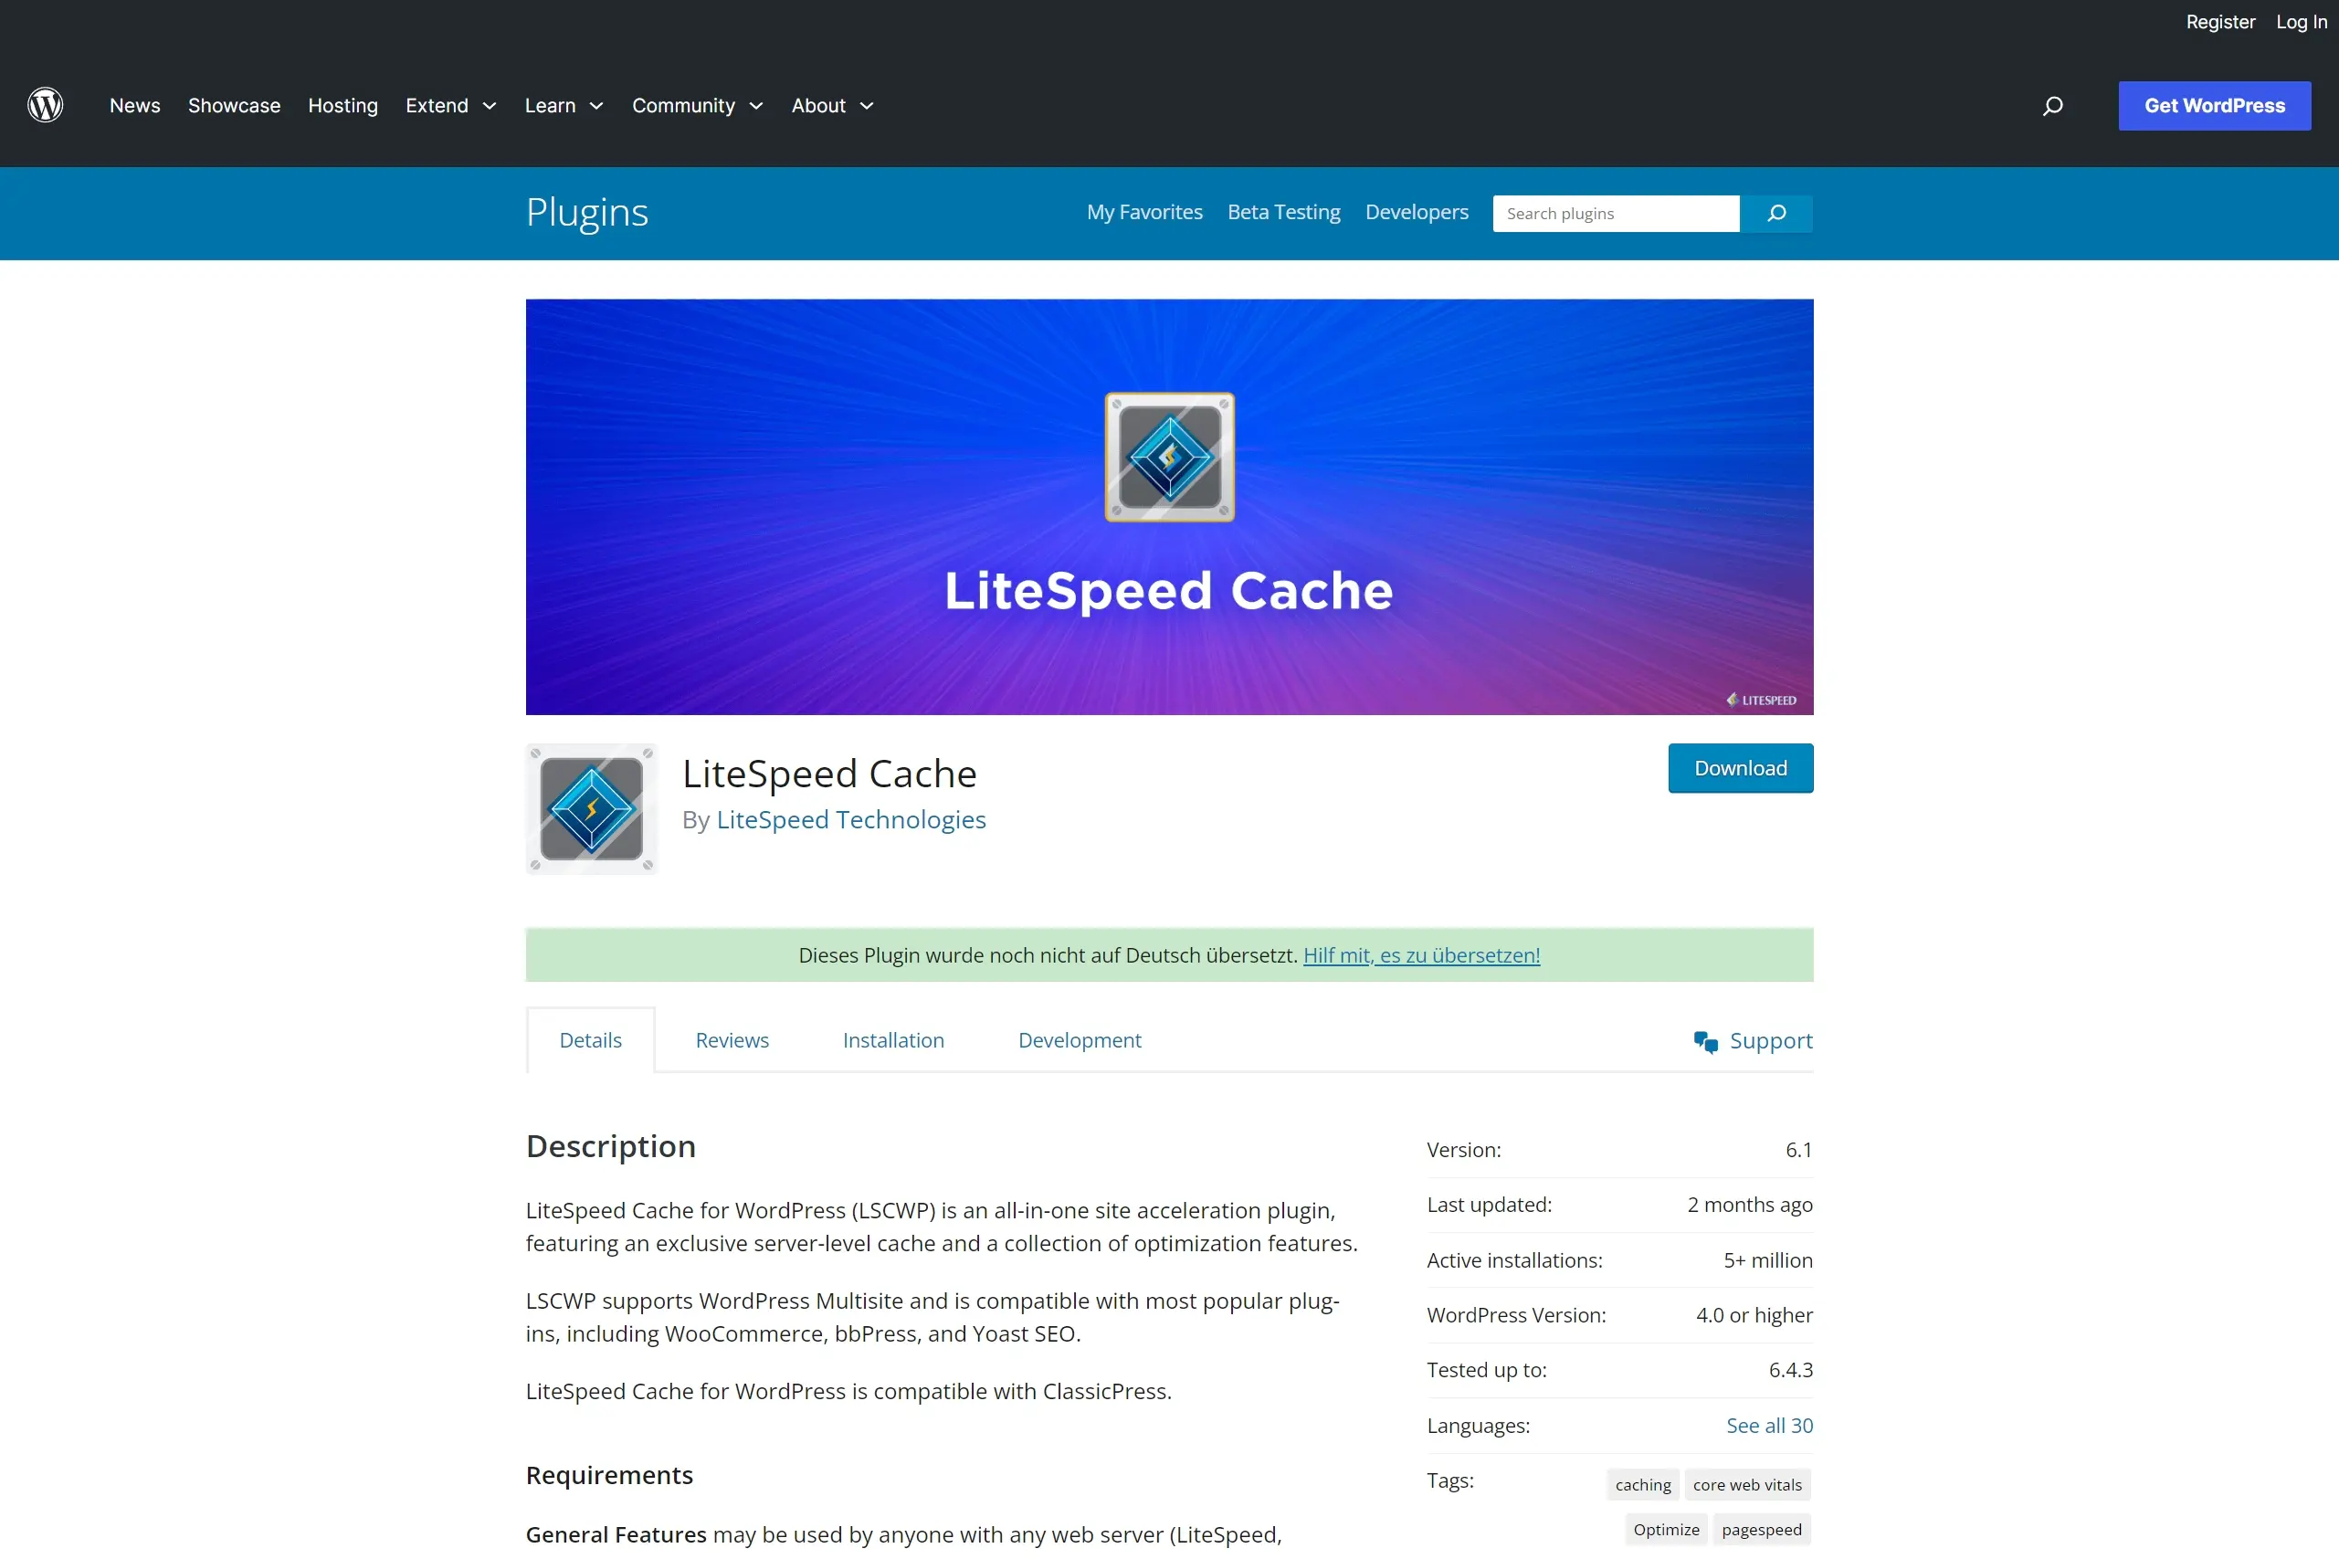Click the plugins search input field
This screenshot has height=1559, width=2339.
pos(1616,214)
